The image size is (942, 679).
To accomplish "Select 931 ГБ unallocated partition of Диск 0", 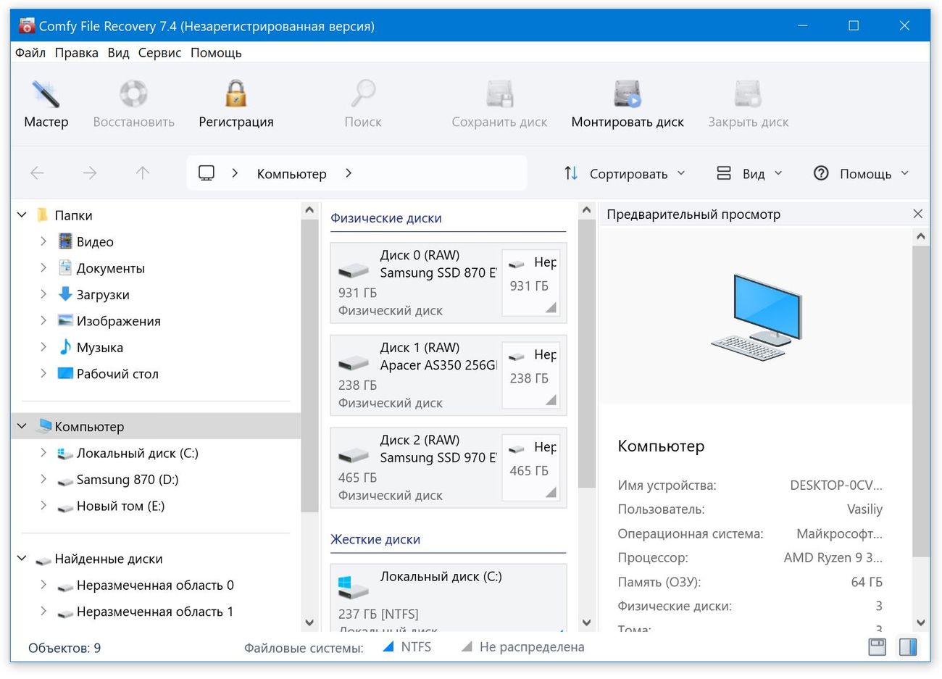I will (531, 283).
